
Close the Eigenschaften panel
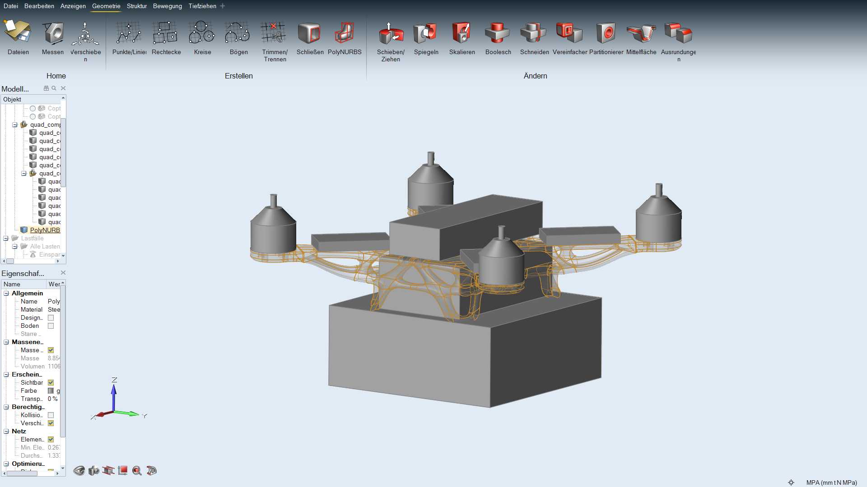[63, 273]
